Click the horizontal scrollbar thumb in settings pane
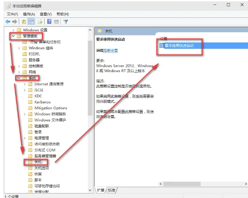The image size is (248, 198). (182, 184)
